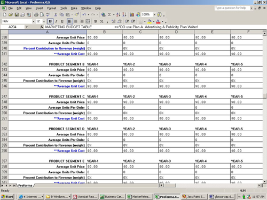Open the Data menu
This screenshot has height=200, width=267.
click(x=74, y=8)
